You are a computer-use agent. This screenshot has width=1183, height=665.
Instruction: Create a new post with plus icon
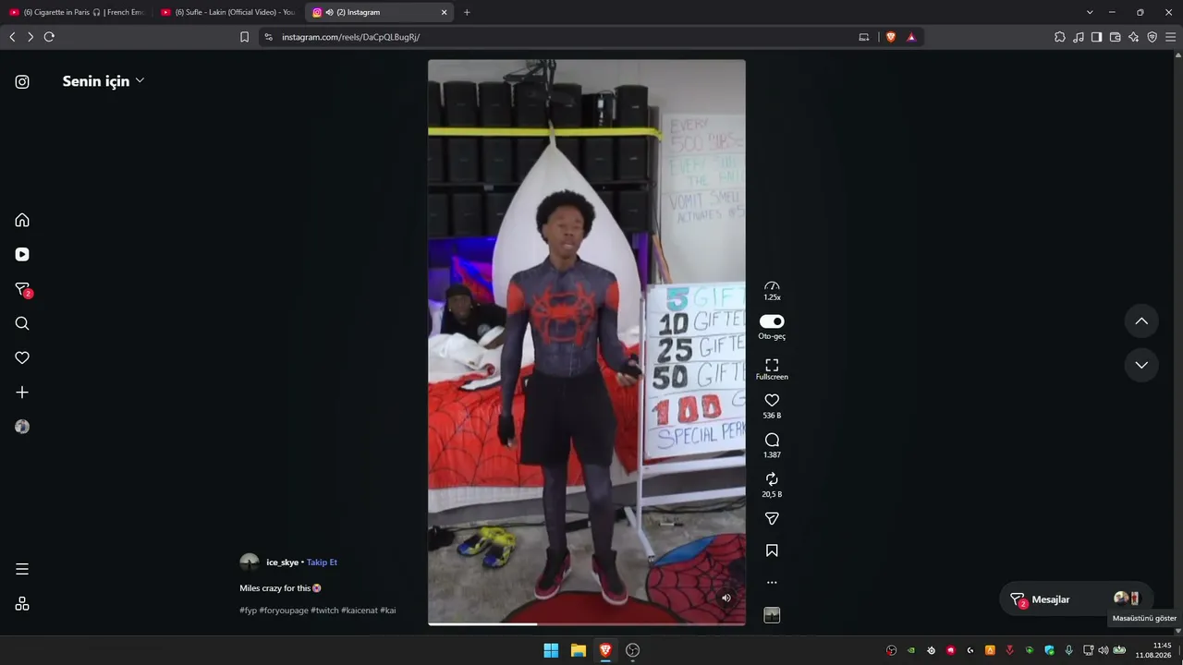click(x=22, y=393)
